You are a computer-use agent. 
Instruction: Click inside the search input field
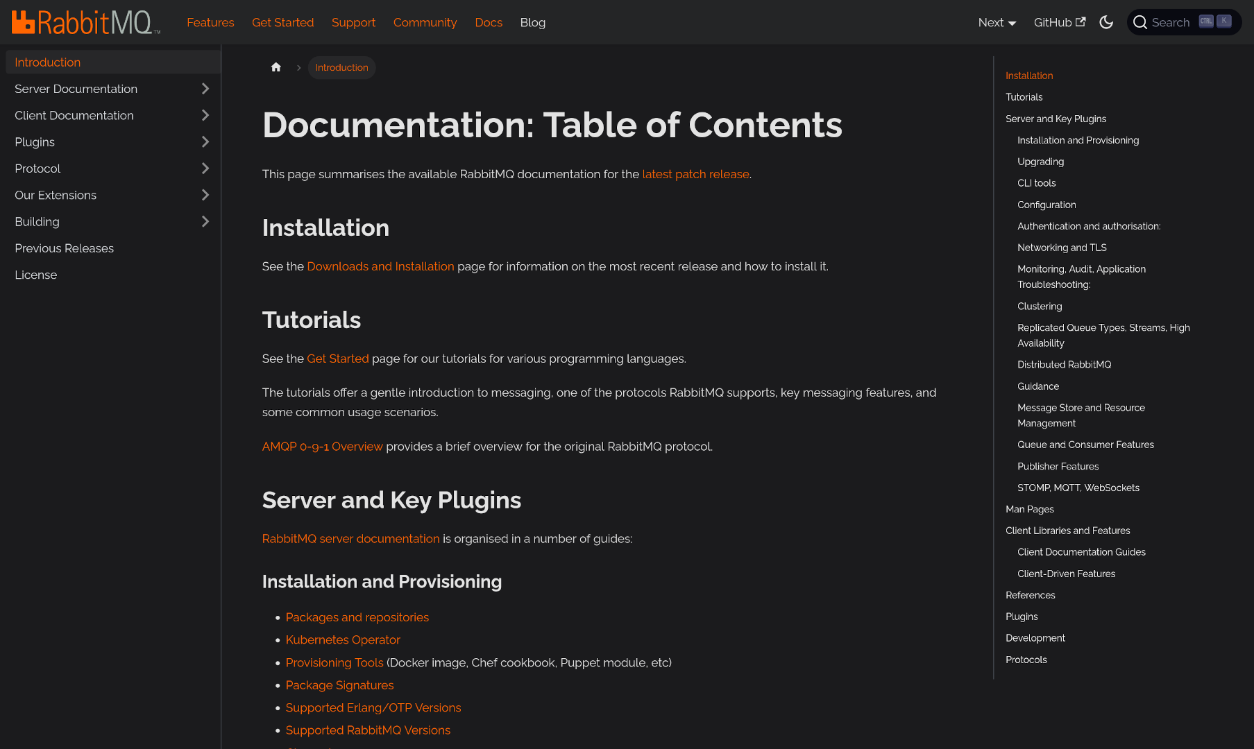pos(1173,21)
